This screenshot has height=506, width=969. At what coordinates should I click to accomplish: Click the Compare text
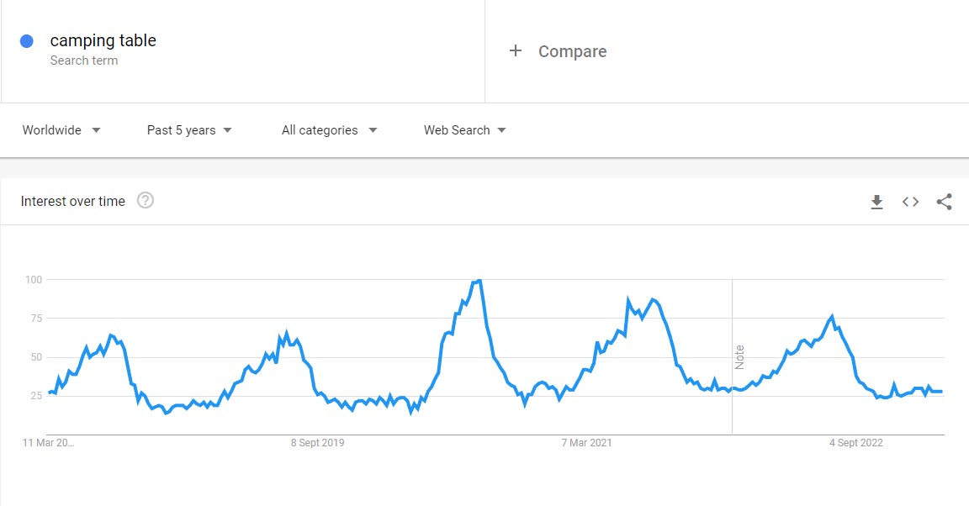coord(572,51)
